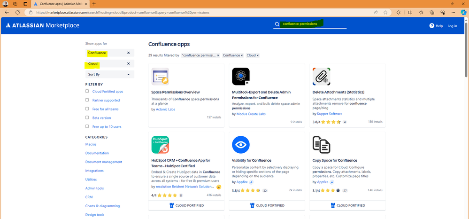Remove the Confluence product filter in sidebar
469x219 pixels.
pos(128,53)
